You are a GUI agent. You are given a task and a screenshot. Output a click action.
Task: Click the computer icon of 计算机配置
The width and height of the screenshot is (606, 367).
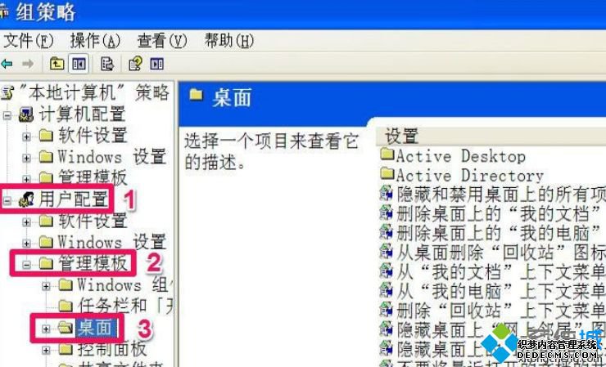click(26, 115)
